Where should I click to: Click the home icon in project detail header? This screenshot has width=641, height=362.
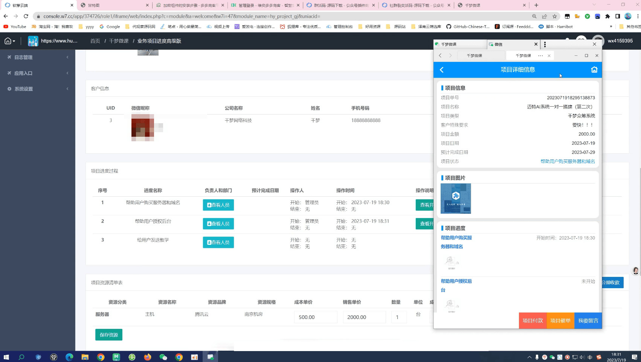point(594,70)
